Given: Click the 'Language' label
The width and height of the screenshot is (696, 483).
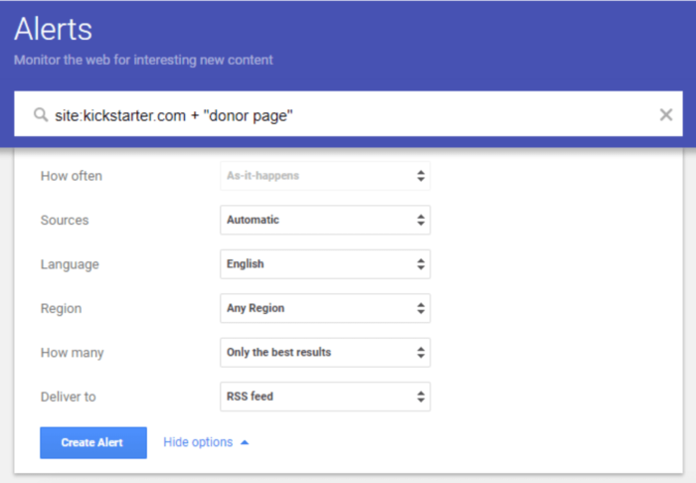Looking at the screenshot, I should 70,264.
